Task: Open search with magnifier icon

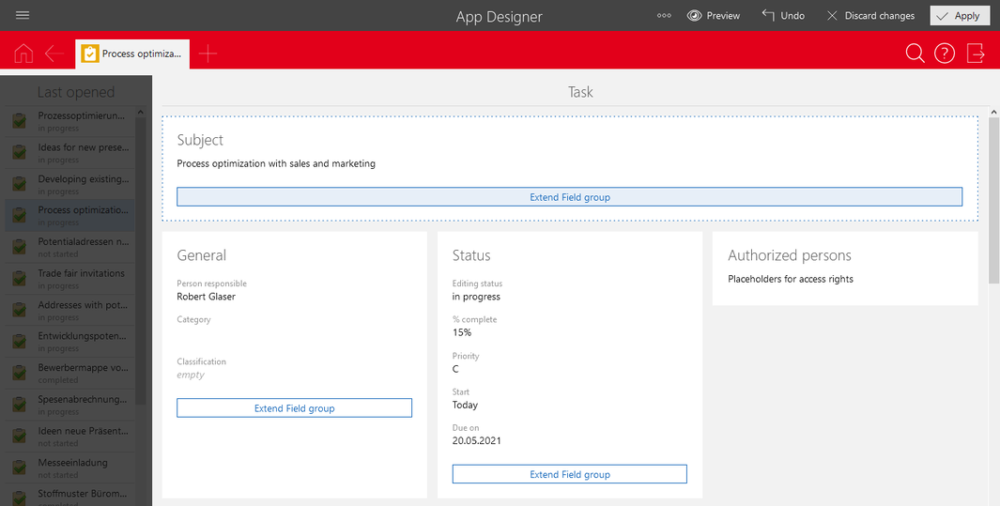Action: coord(915,54)
